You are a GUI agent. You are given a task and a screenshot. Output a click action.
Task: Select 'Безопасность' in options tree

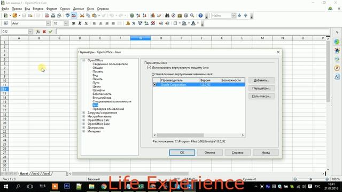pyautogui.click(x=102, y=94)
